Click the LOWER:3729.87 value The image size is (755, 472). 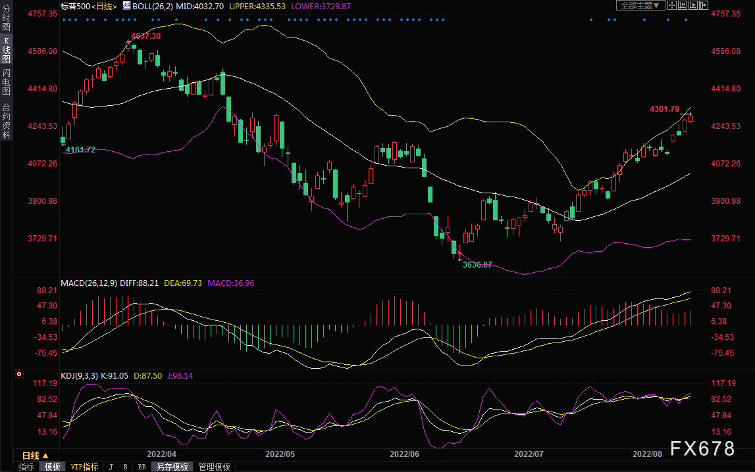[321, 7]
